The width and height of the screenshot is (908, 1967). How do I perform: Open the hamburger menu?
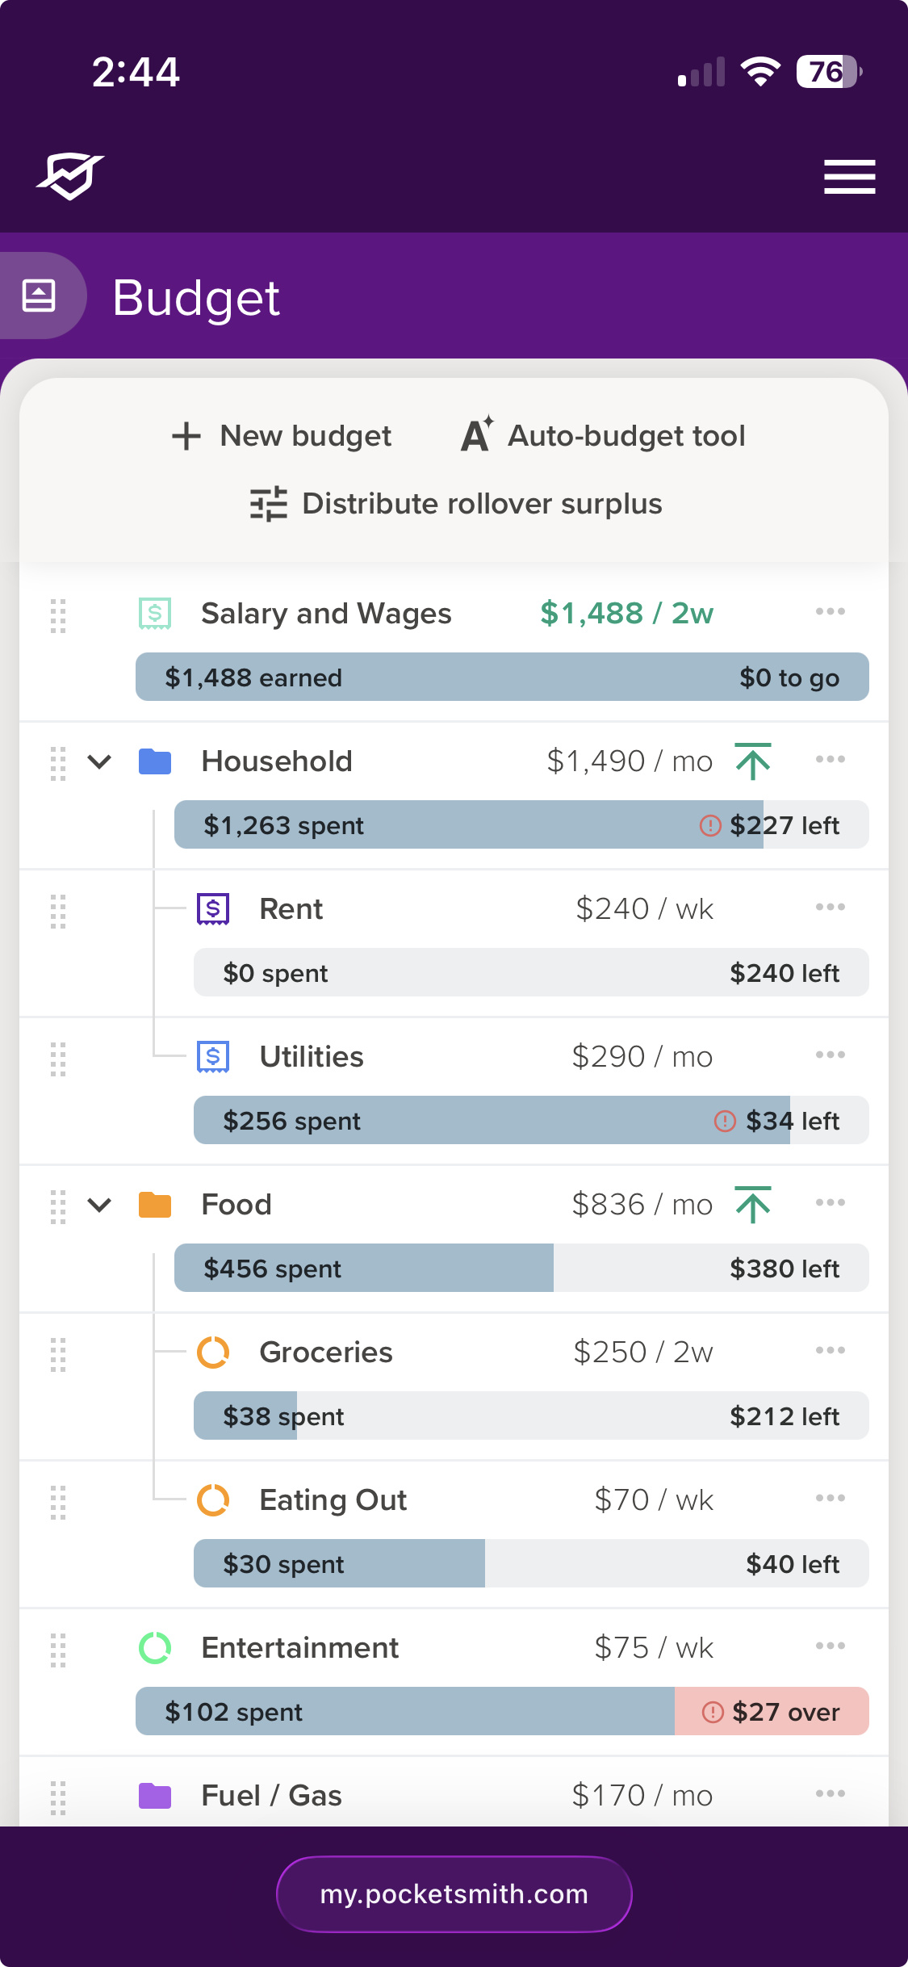[849, 177]
